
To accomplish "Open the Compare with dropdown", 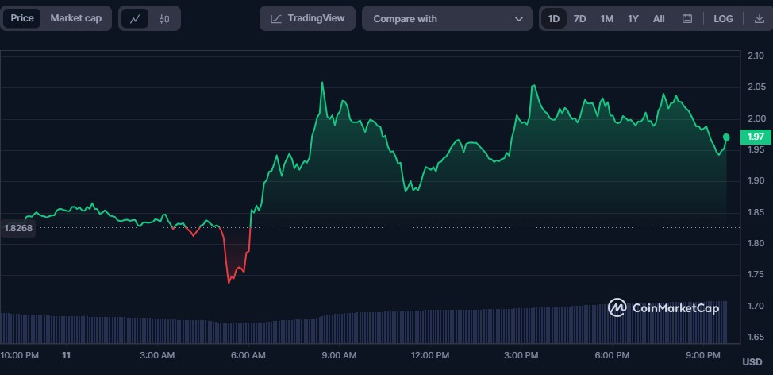I will tap(447, 18).
